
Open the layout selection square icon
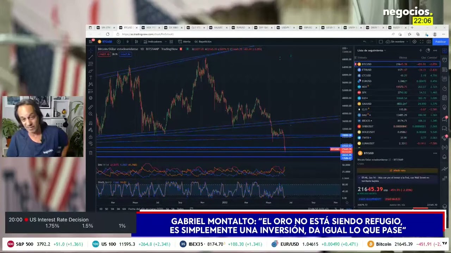(381, 41)
